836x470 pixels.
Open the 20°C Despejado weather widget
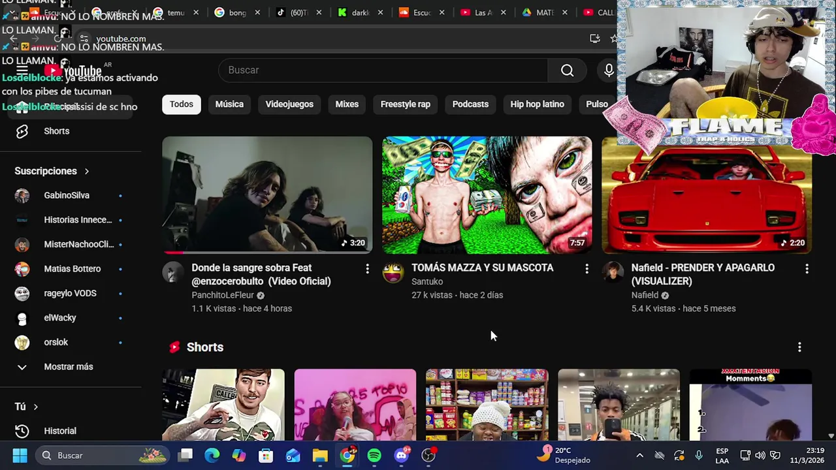tap(563, 456)
